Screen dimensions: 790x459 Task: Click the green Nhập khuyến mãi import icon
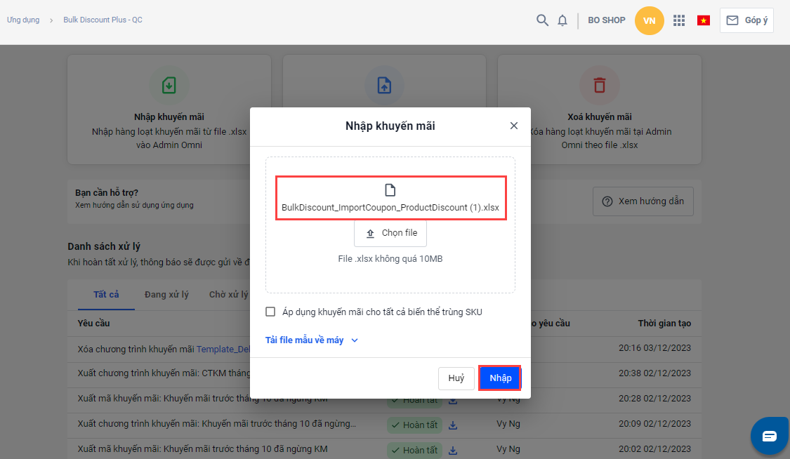coord(169,86)
